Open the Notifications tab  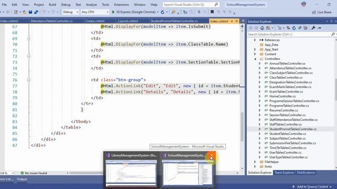tap(306, 173)
